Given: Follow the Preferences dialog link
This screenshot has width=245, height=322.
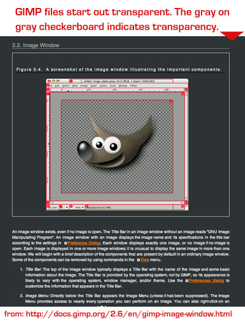Looking at the screenshot, I should [206, 281].
